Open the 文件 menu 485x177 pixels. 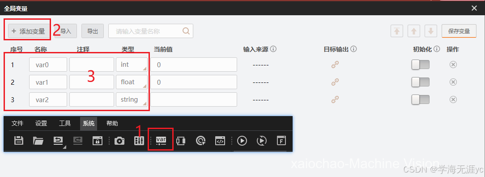coord(17,123)
